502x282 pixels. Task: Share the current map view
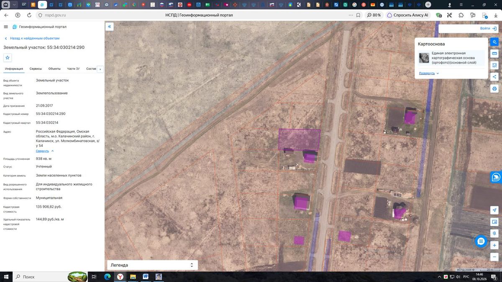click(x=494, y=77)
